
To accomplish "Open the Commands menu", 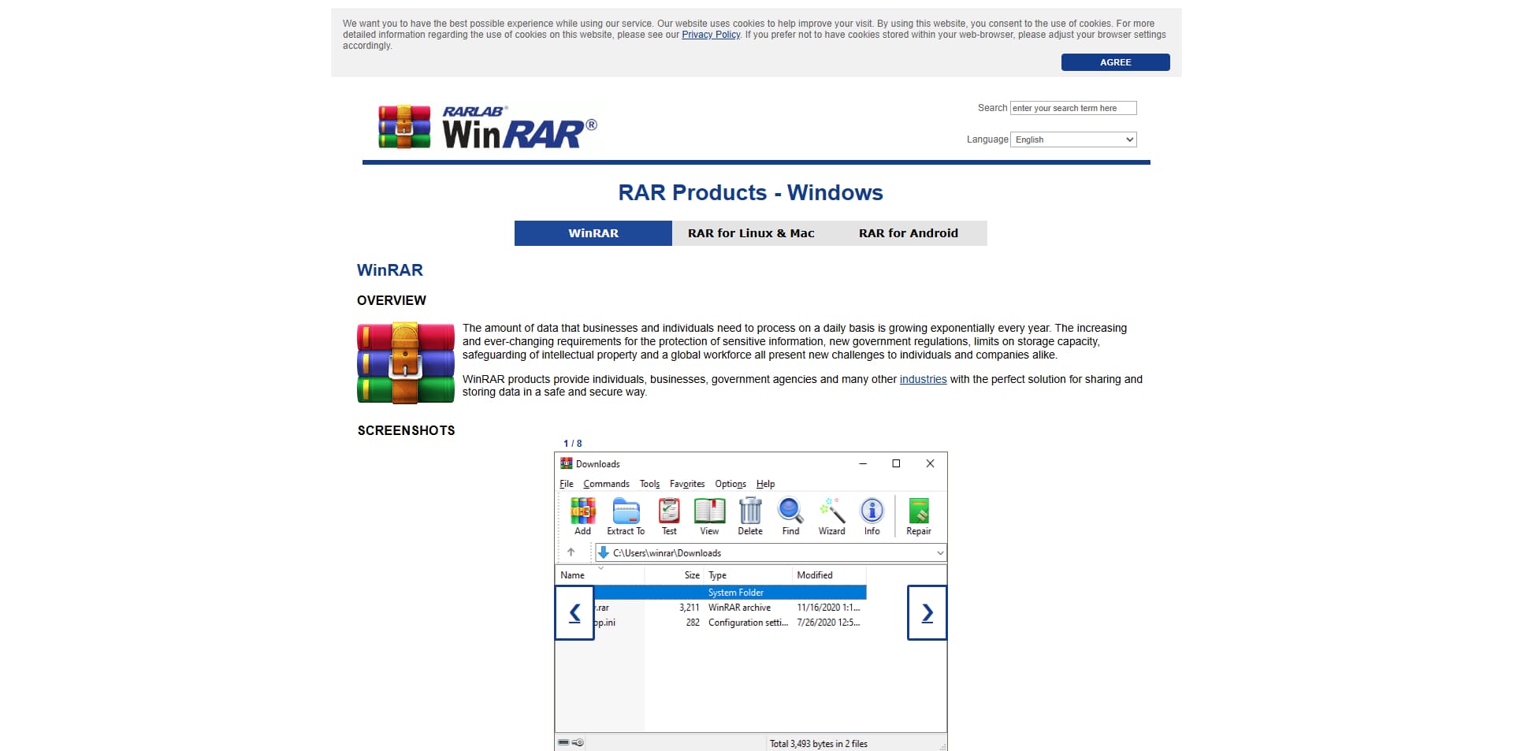I will [x=606, y=484].
